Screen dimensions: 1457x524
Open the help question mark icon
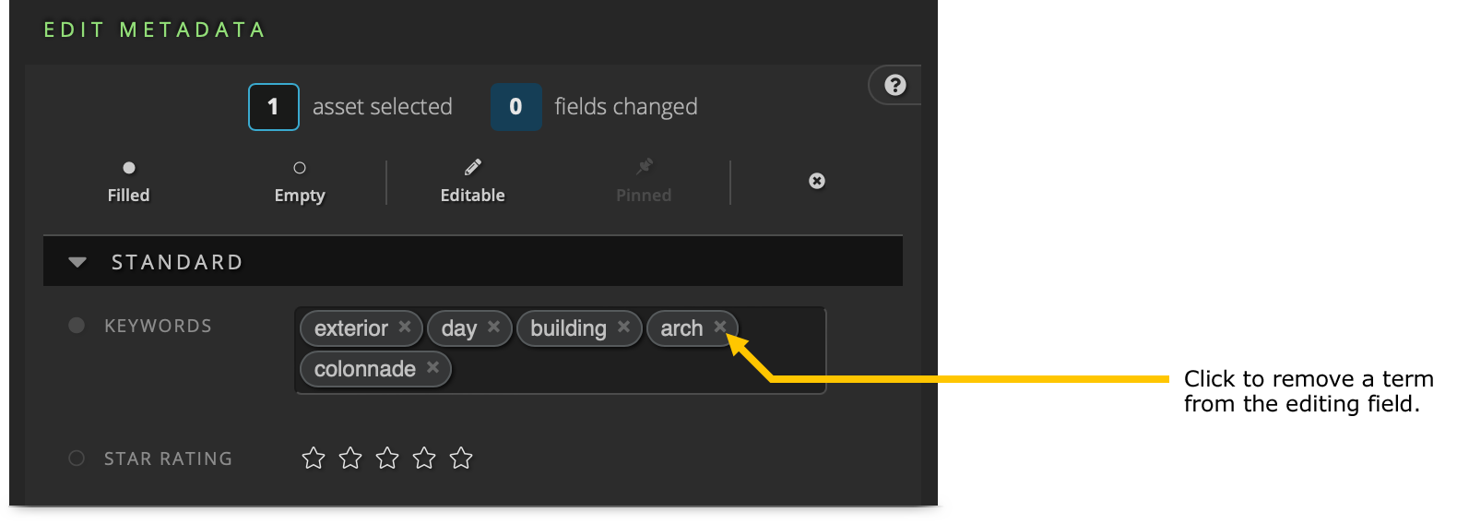(894, 85)
